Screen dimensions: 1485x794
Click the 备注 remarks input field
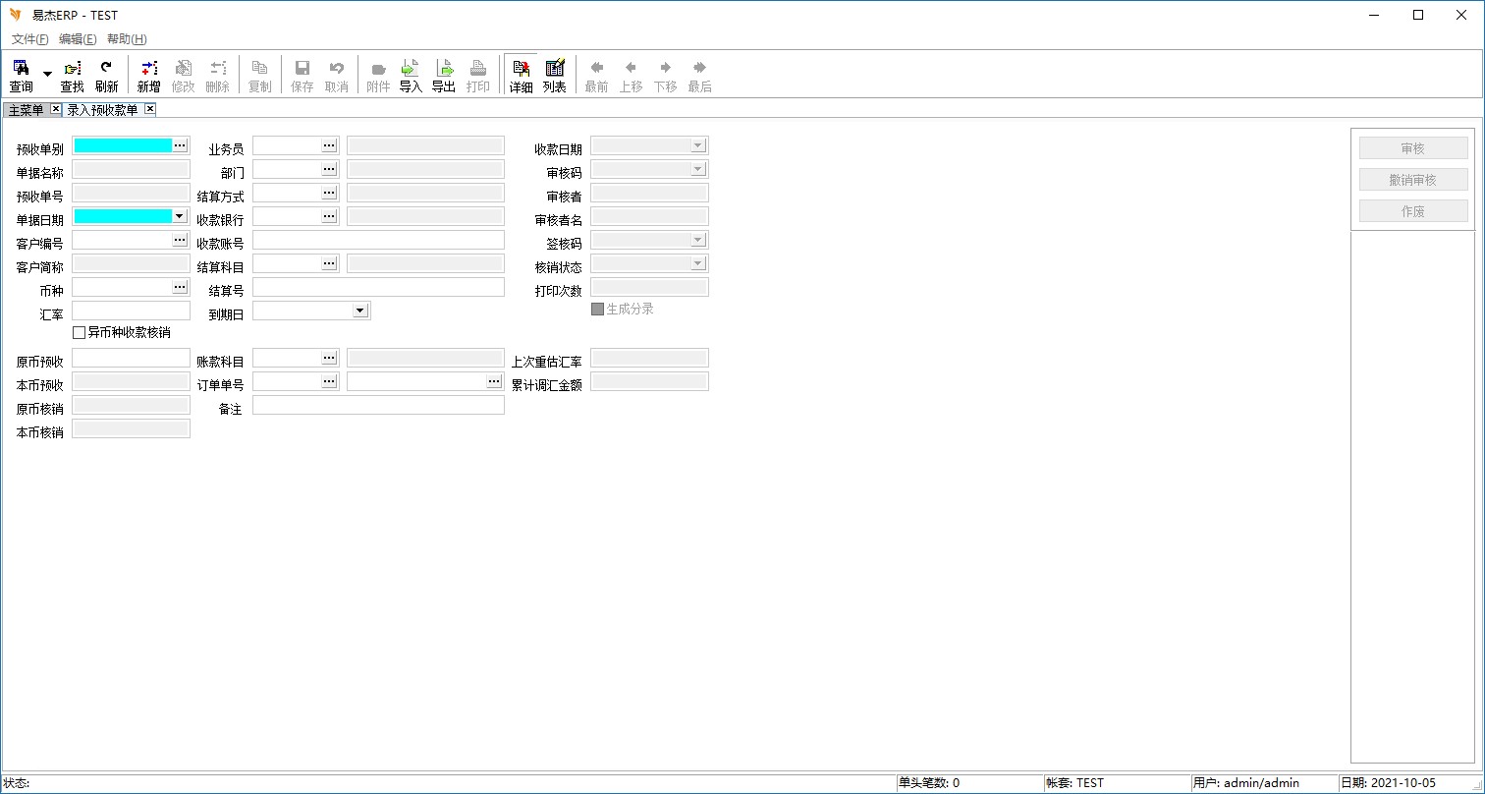(378, 405)
